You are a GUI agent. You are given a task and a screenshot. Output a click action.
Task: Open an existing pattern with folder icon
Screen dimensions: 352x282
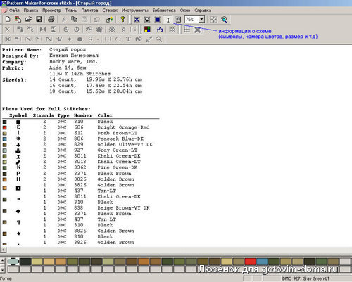pyautogui.click(x=28, y=20)
